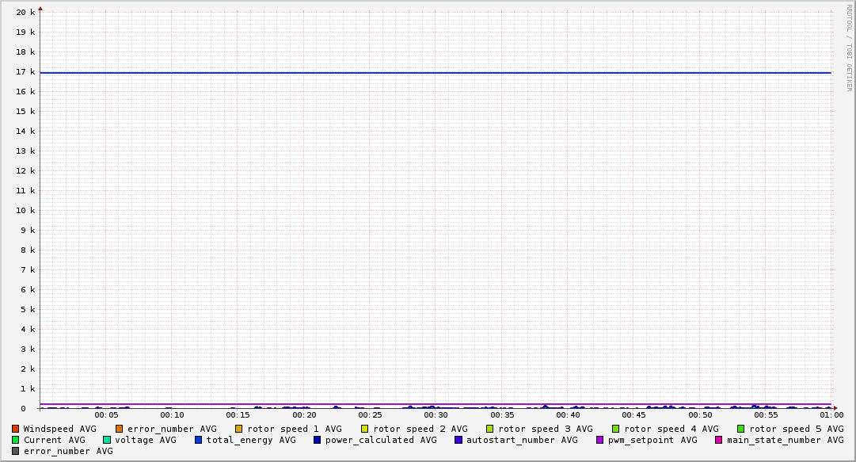Click the rotor speed 2 AVG label
The height and width of the screenshot is (462, 856).
420,429
